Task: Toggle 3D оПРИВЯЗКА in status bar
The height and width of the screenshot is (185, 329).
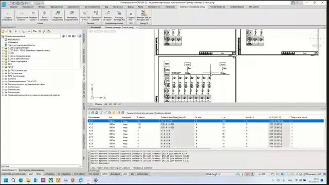Action: point(64,174)
